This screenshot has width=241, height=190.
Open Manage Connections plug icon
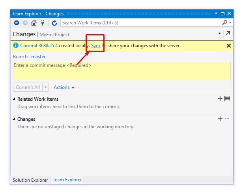click(x=43, y=23)
